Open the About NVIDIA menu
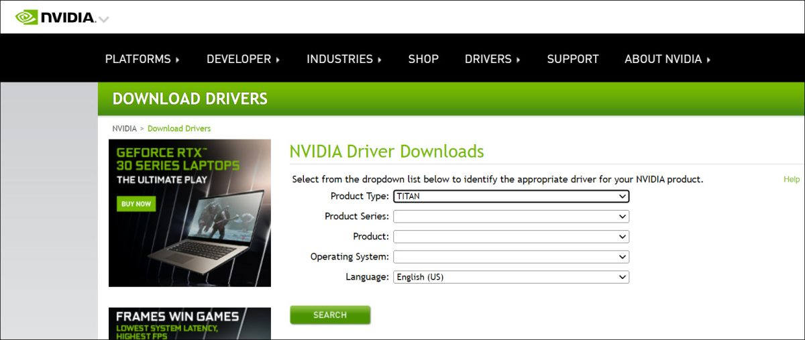This screenshot has width=805, height=340. point(667,59)
